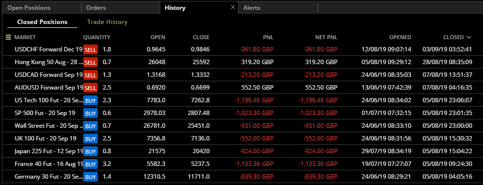Viewport: 483px width, 185px height.
Task: Click close price 0.9846
Action: 201,49
